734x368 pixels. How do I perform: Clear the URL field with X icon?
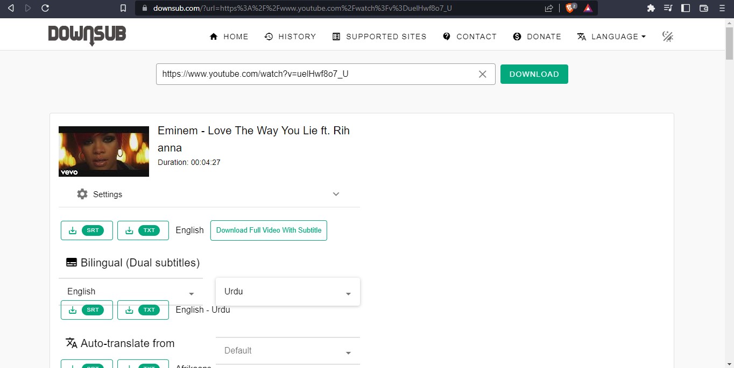pos(483,74)
